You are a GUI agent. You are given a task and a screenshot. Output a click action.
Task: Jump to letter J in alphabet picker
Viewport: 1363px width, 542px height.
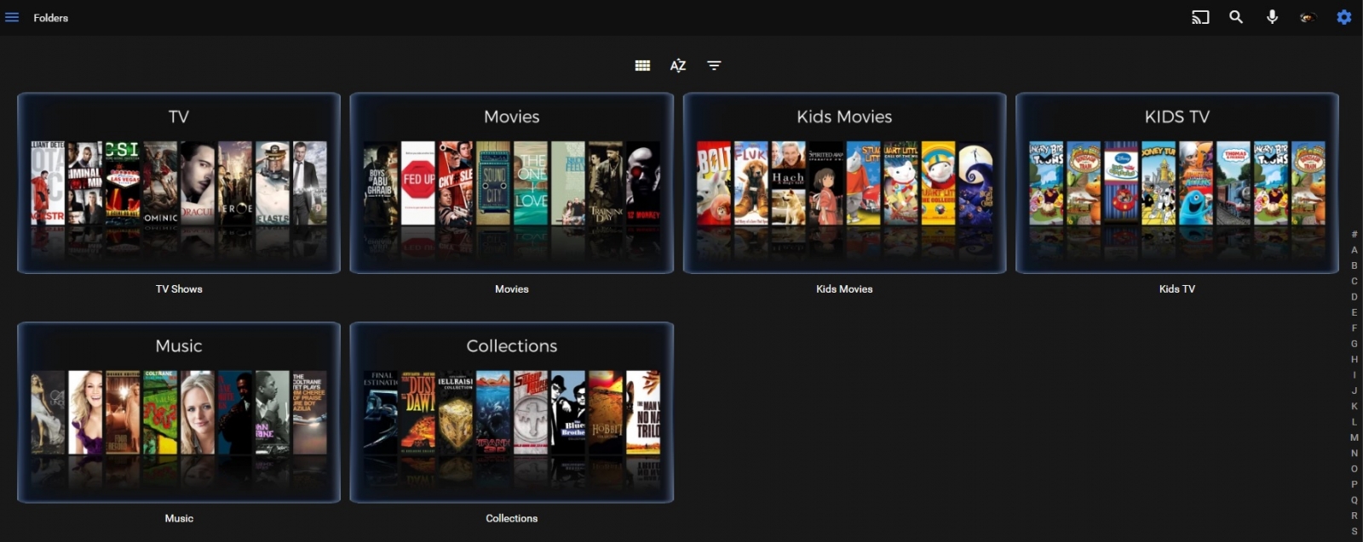click(x=1354, y=391)
